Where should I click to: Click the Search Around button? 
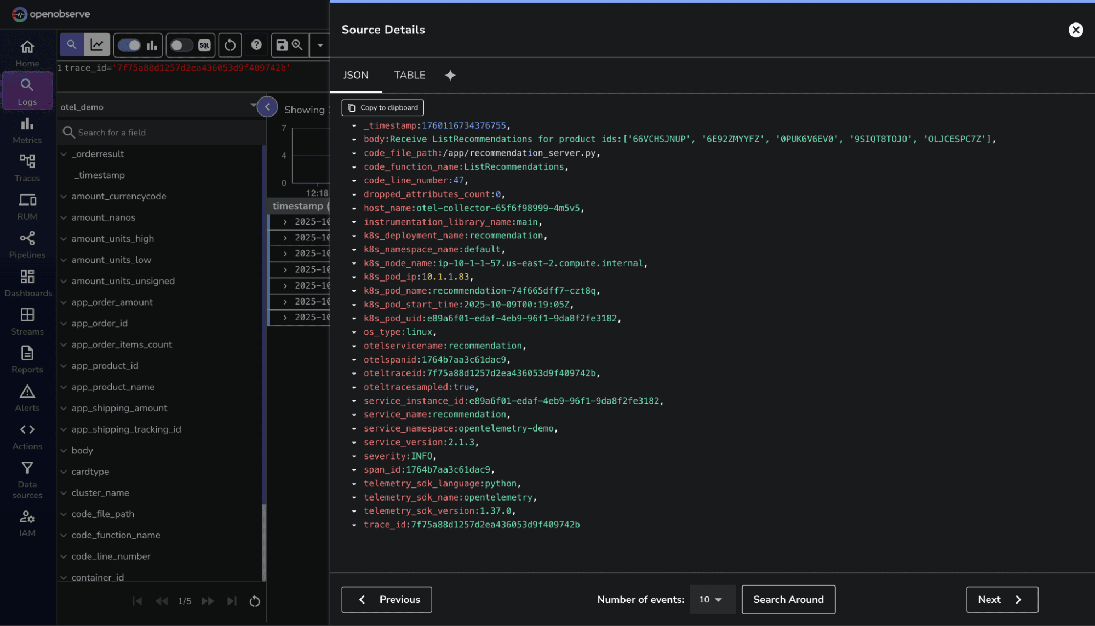click(x=788, y=599)
